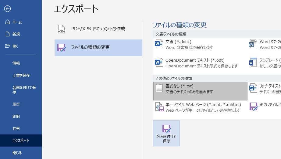Open the 情報 page
The height and width of the screenshot is (159, 281).
(21, 63)
